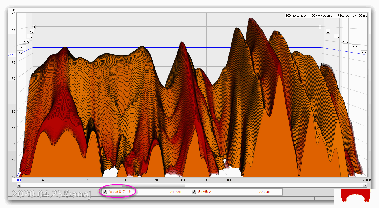This screenshot has height=208, width=379.
Task: Click the 100 frequency axis label
Action: coord(228,180)
